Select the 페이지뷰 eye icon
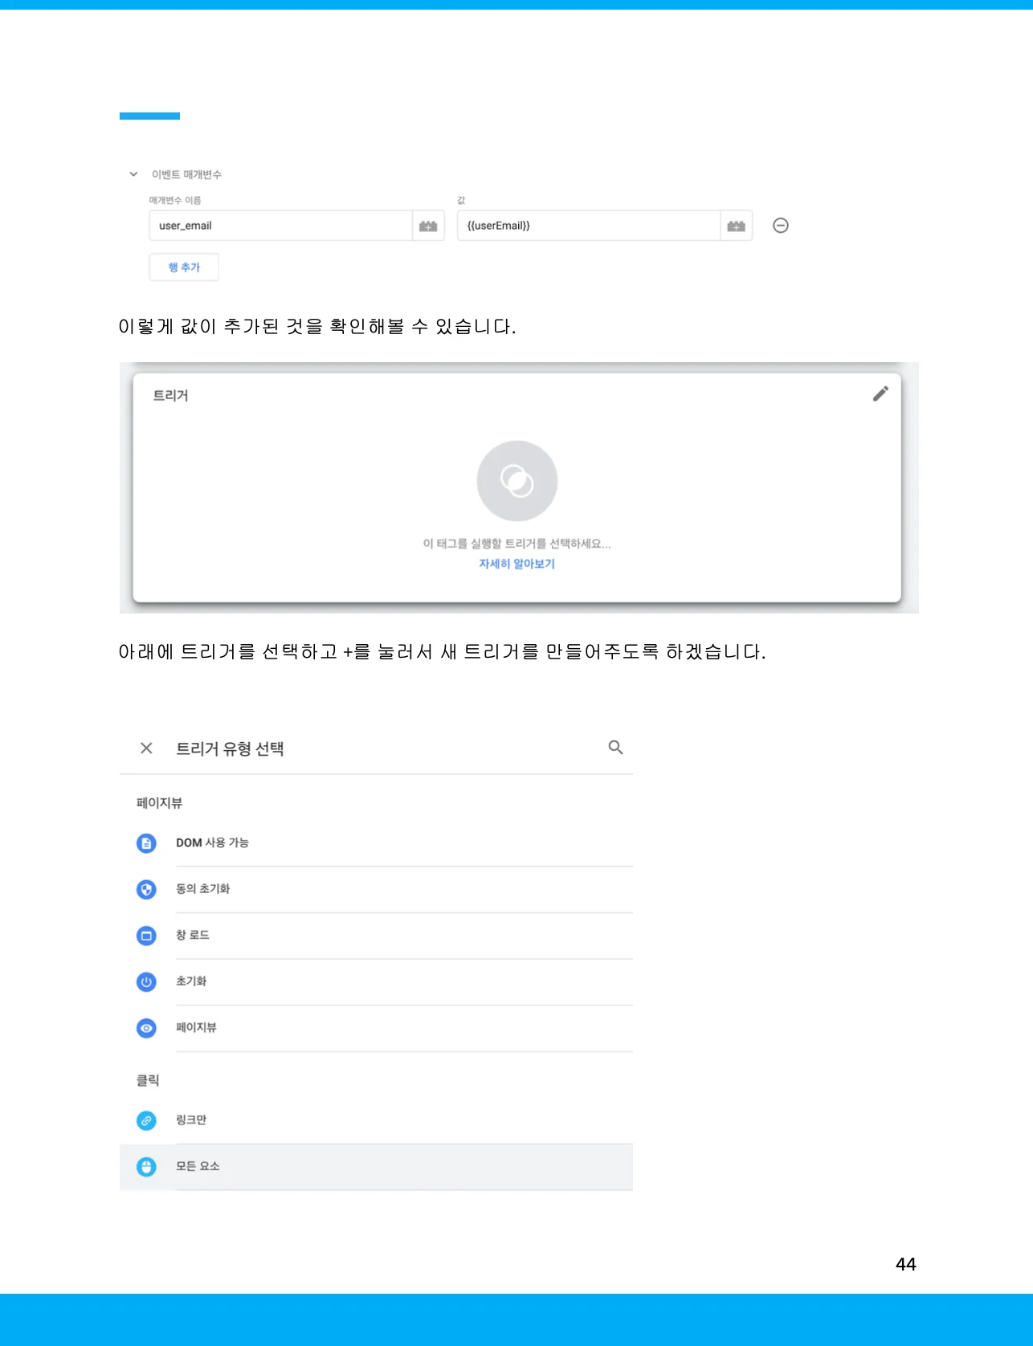Viewport: 1033px width, 1346px height. [x=146, y=1028]
